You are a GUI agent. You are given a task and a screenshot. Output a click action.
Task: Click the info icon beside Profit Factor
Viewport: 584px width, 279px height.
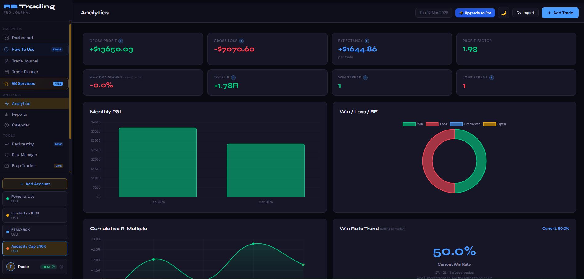[496, 40]
